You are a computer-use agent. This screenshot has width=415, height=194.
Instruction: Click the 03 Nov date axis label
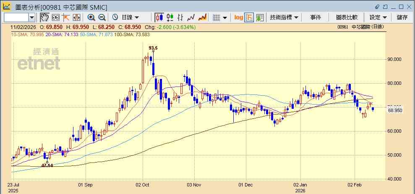pyautogui.click(x=194, y=184)
